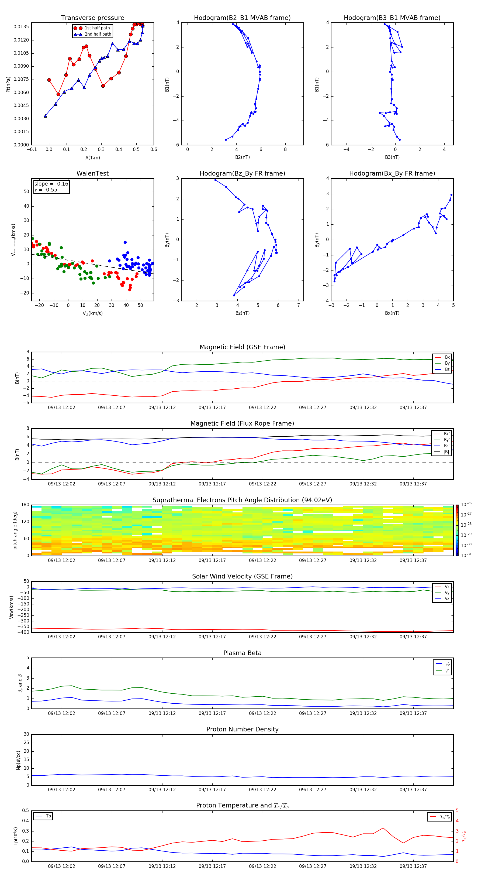Click the Te/Tp legend in temperature panel
This screenshot has height=890, width=485.
pos(440,817)
